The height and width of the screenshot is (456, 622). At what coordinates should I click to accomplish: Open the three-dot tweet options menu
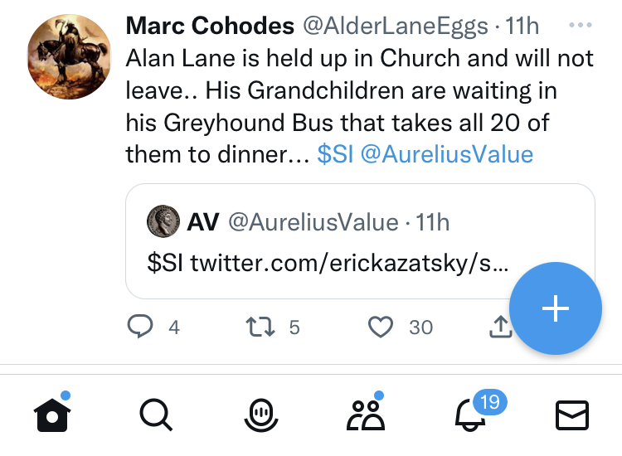(x=580, y=26)
